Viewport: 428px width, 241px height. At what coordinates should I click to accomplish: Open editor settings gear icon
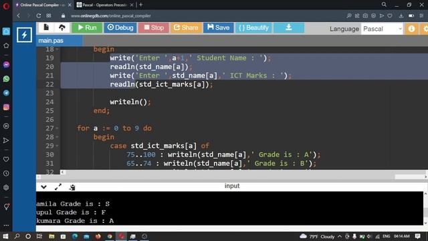pyautogui.click(x=425, y=29)
